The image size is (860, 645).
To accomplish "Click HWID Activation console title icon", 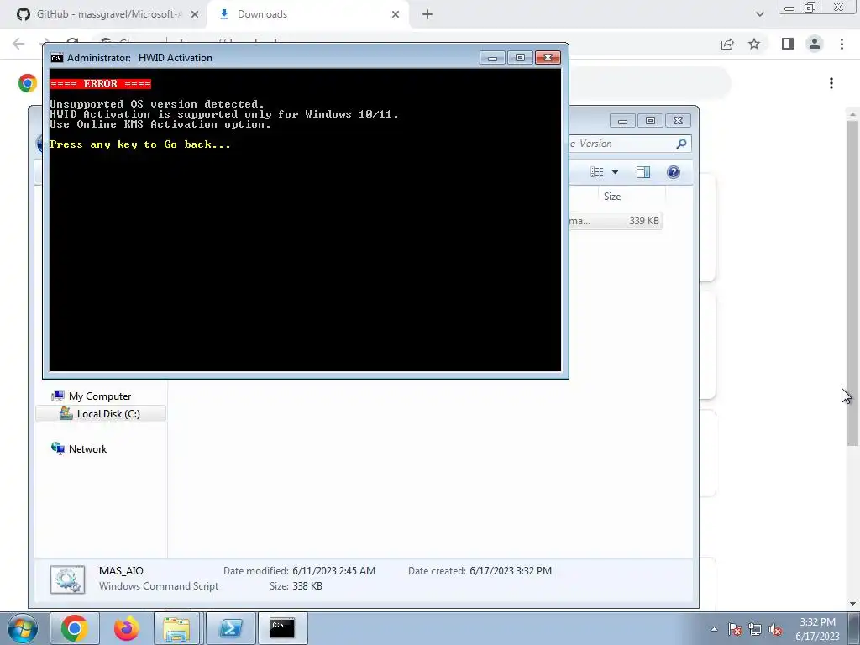I will pyautogui.click(x=56, y=58).
